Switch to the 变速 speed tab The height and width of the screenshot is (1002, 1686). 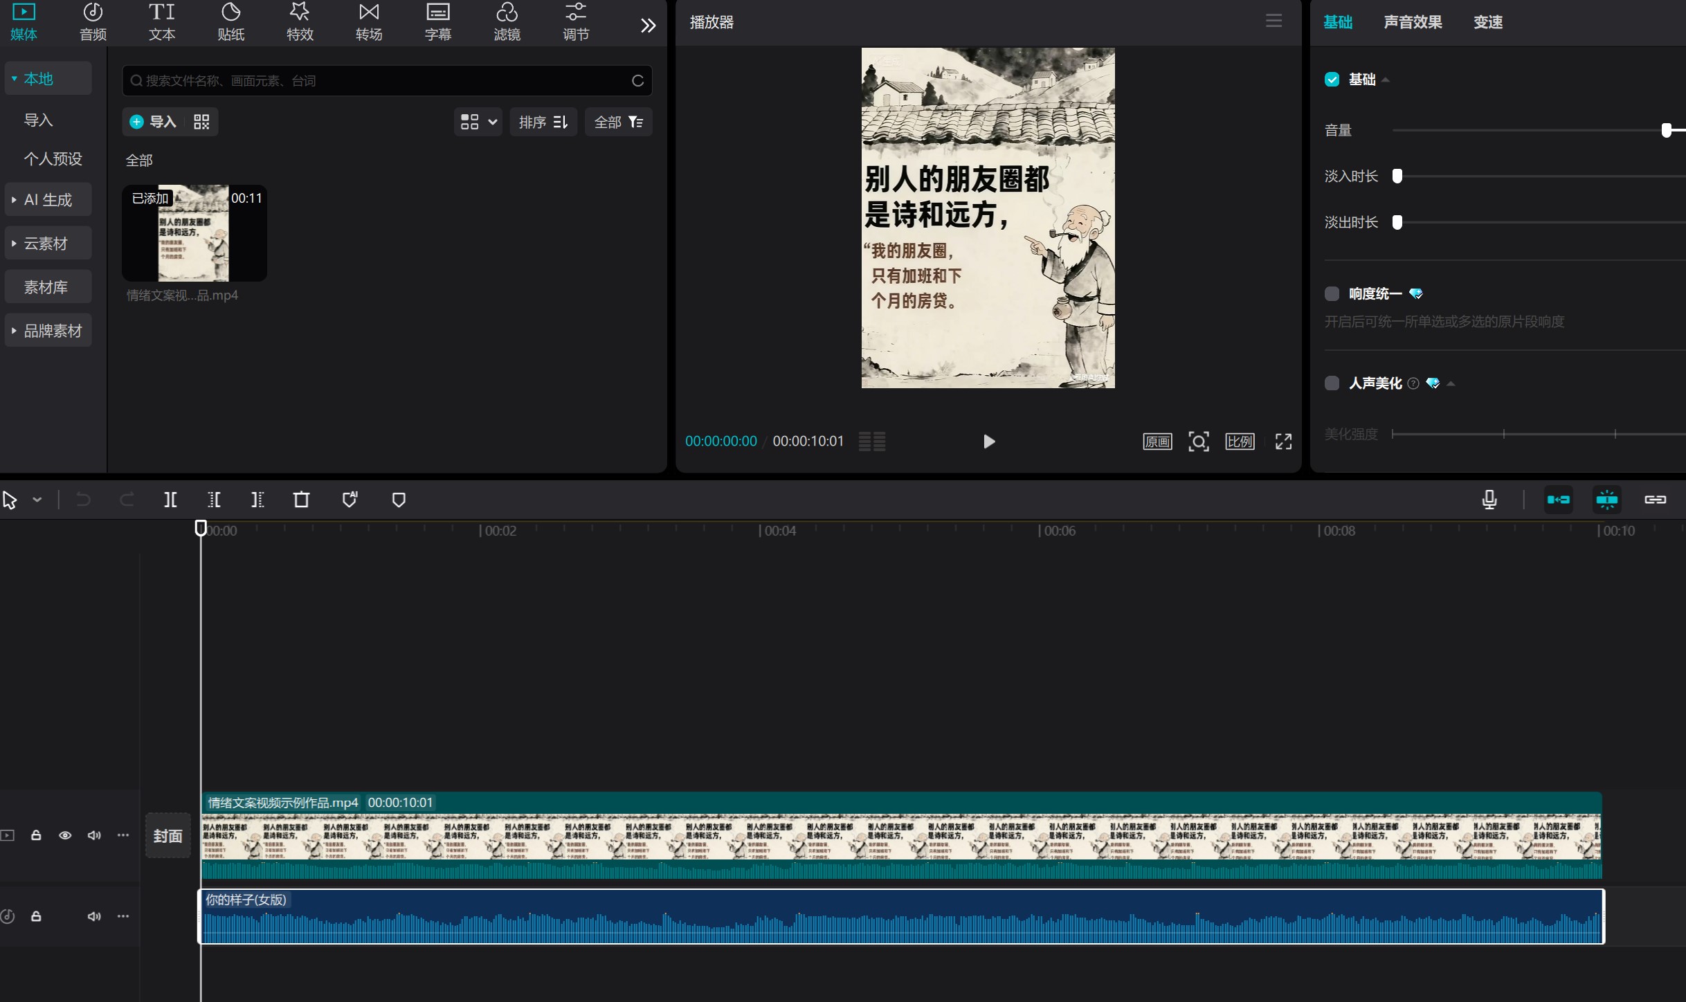(1487, 22)
